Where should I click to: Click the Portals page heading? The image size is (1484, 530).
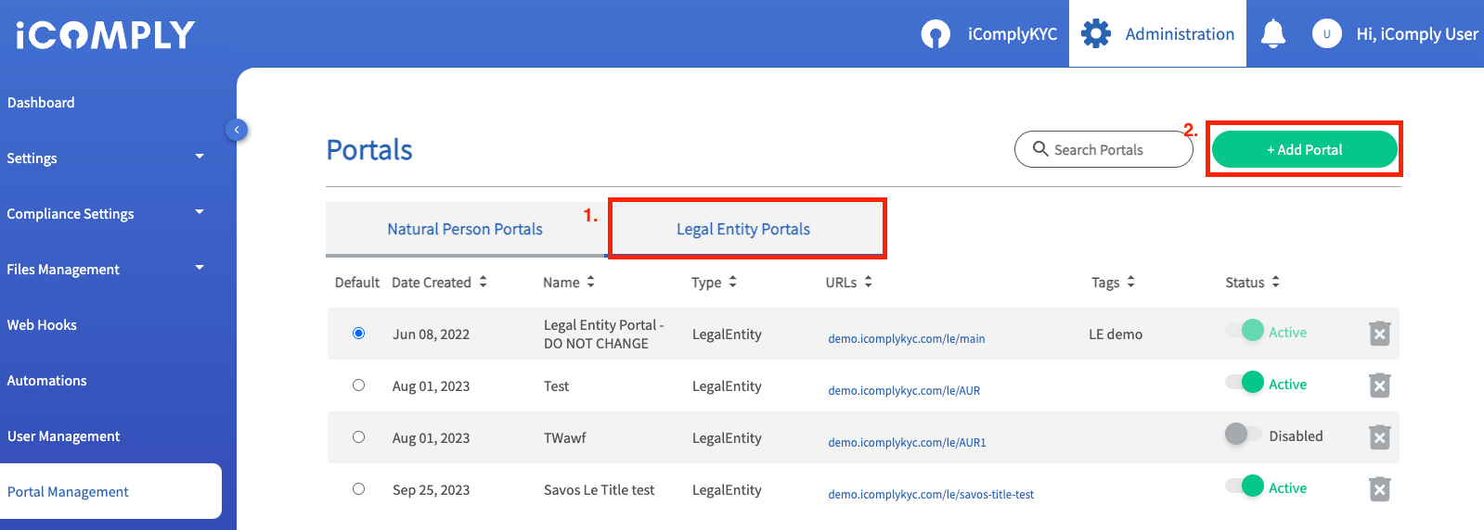pos(369,150)
